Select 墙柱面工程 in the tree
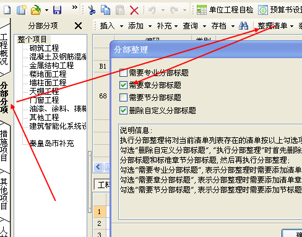The image size is (302, 237). click(48, 83)
